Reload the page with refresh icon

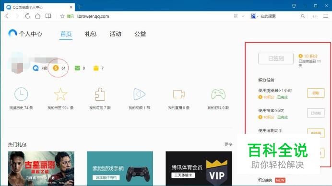coord(27,16)
